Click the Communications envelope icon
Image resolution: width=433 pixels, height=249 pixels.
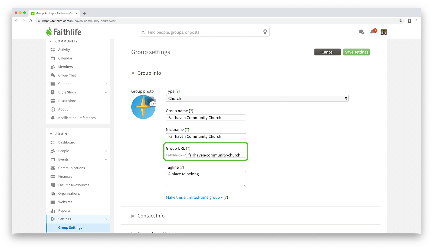coord(53,168)
